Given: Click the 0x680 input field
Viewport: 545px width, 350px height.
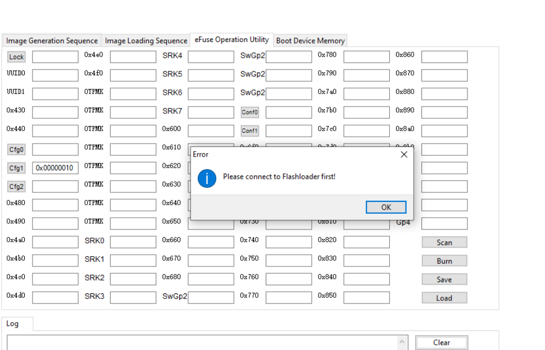Looking at the screenshot, I should (211, 279).
